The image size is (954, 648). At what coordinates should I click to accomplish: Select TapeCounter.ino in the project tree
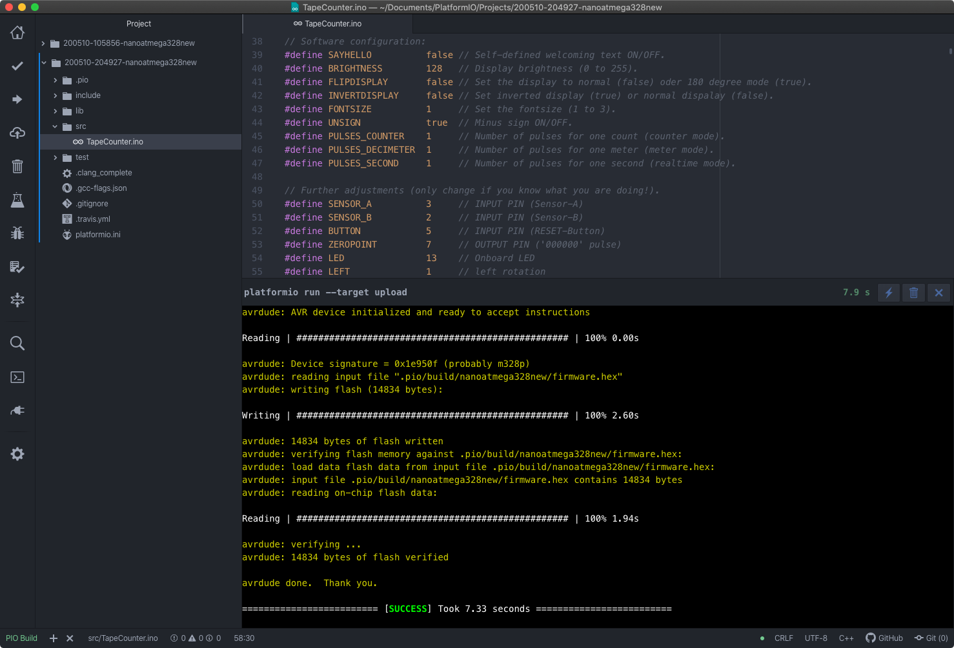(141, 142)
